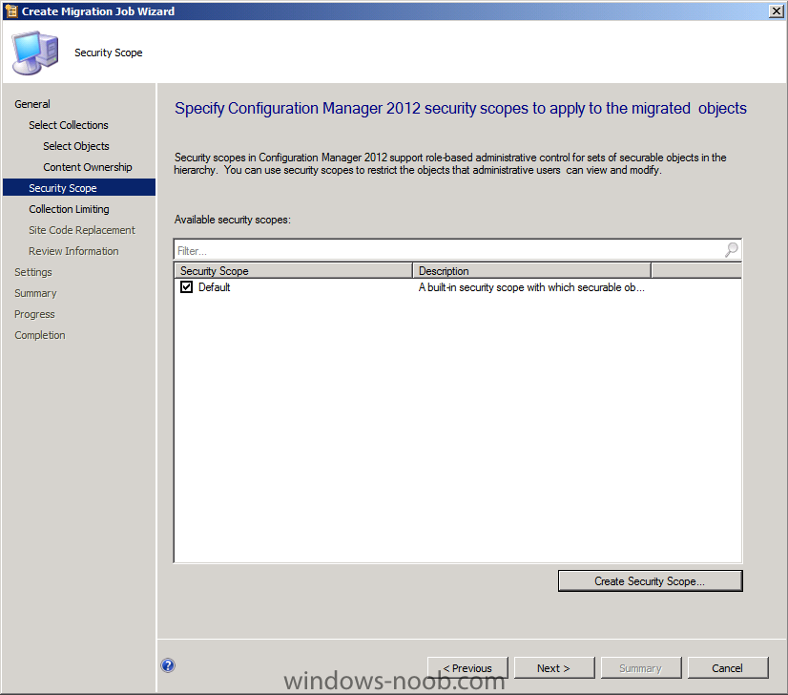Image resolution: width=788 pixels, height=695 pixels.
Task: Select the Security Scope step
Action: (x=79, y=187)
